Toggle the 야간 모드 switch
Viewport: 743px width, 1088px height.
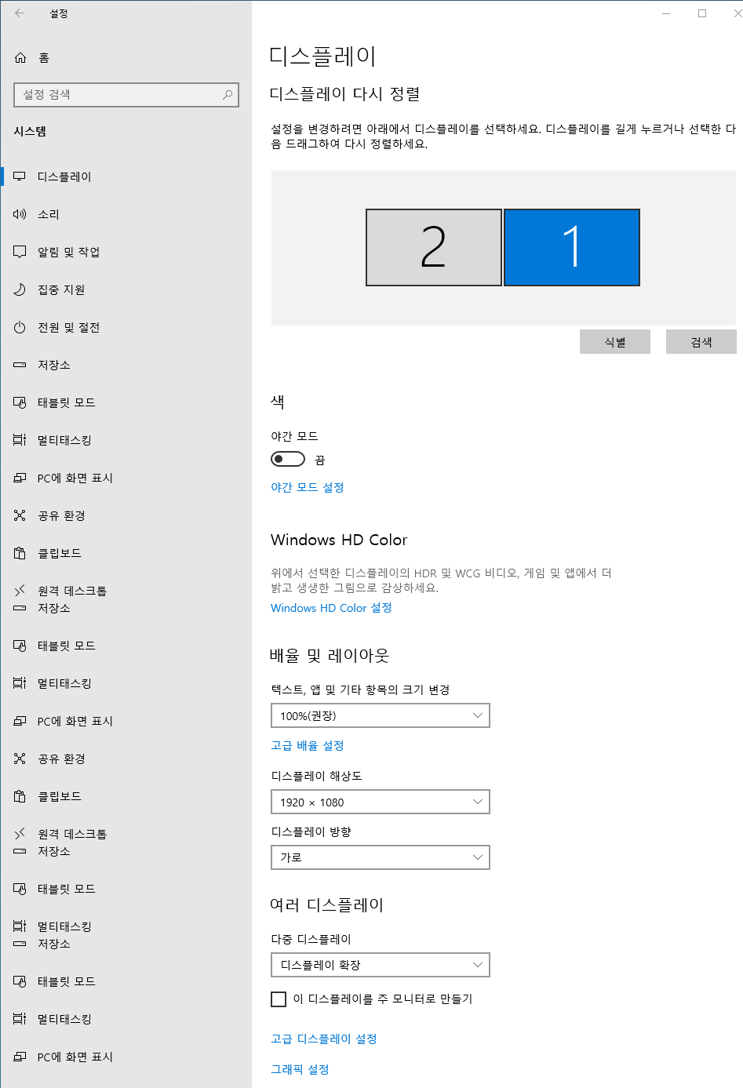288,459
